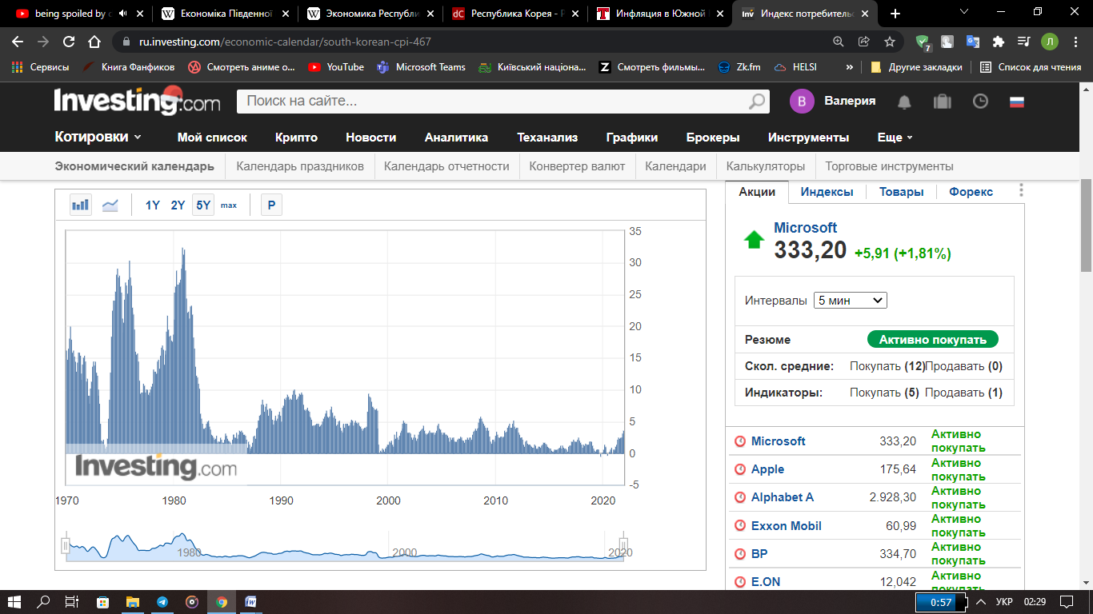Viewport: 1093px width, 614px height.
Task: Expand the Еще menu
Action: tap(895, 138)
